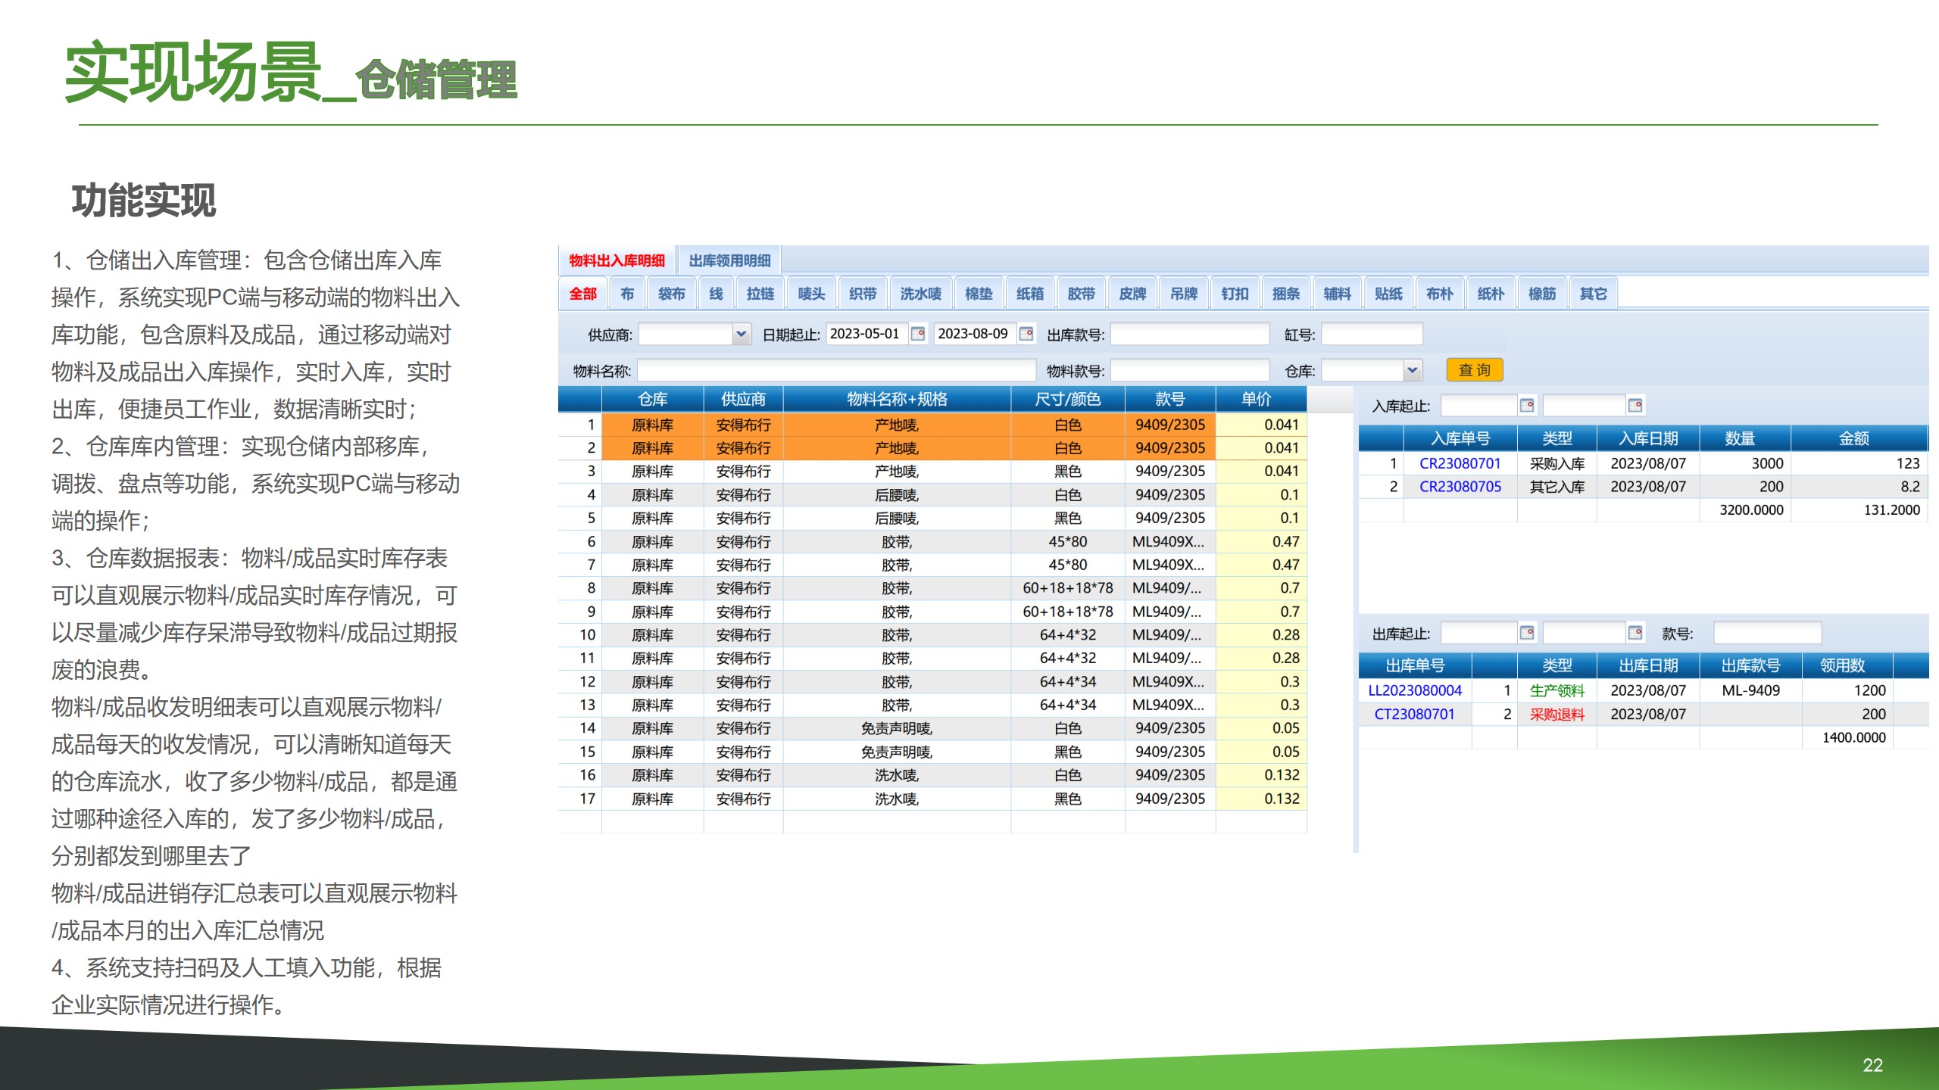Open first 入库起止 calendar picker
1939x1090 pixels.
[x=1527, y=406]
